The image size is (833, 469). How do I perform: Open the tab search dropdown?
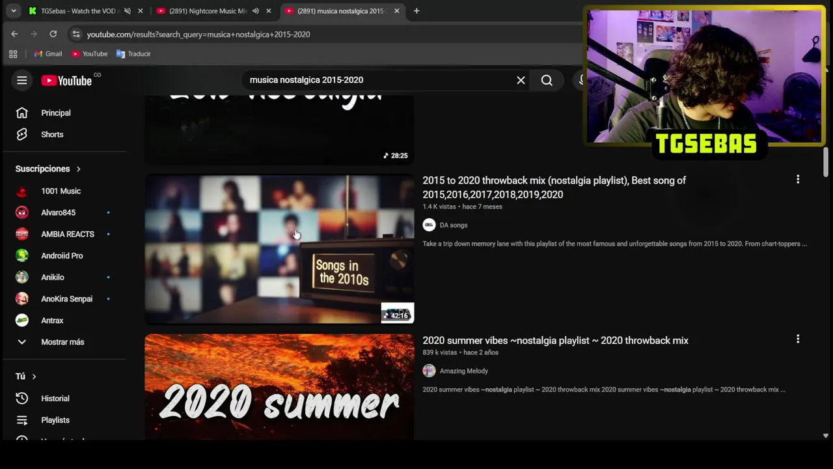click(x=13, y=11)
